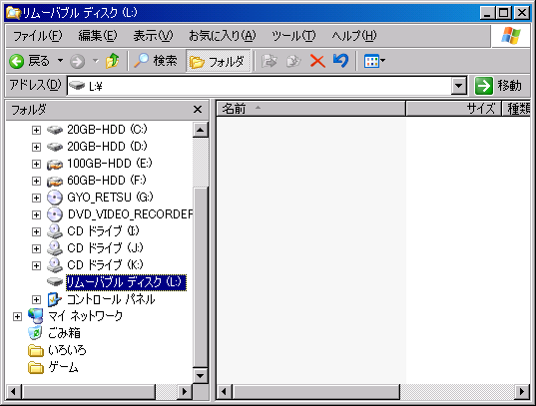Screen dimensions: 536x406
Task: Select the ごみ箱 recycle bin icon
Action: (x=35, y=332)
